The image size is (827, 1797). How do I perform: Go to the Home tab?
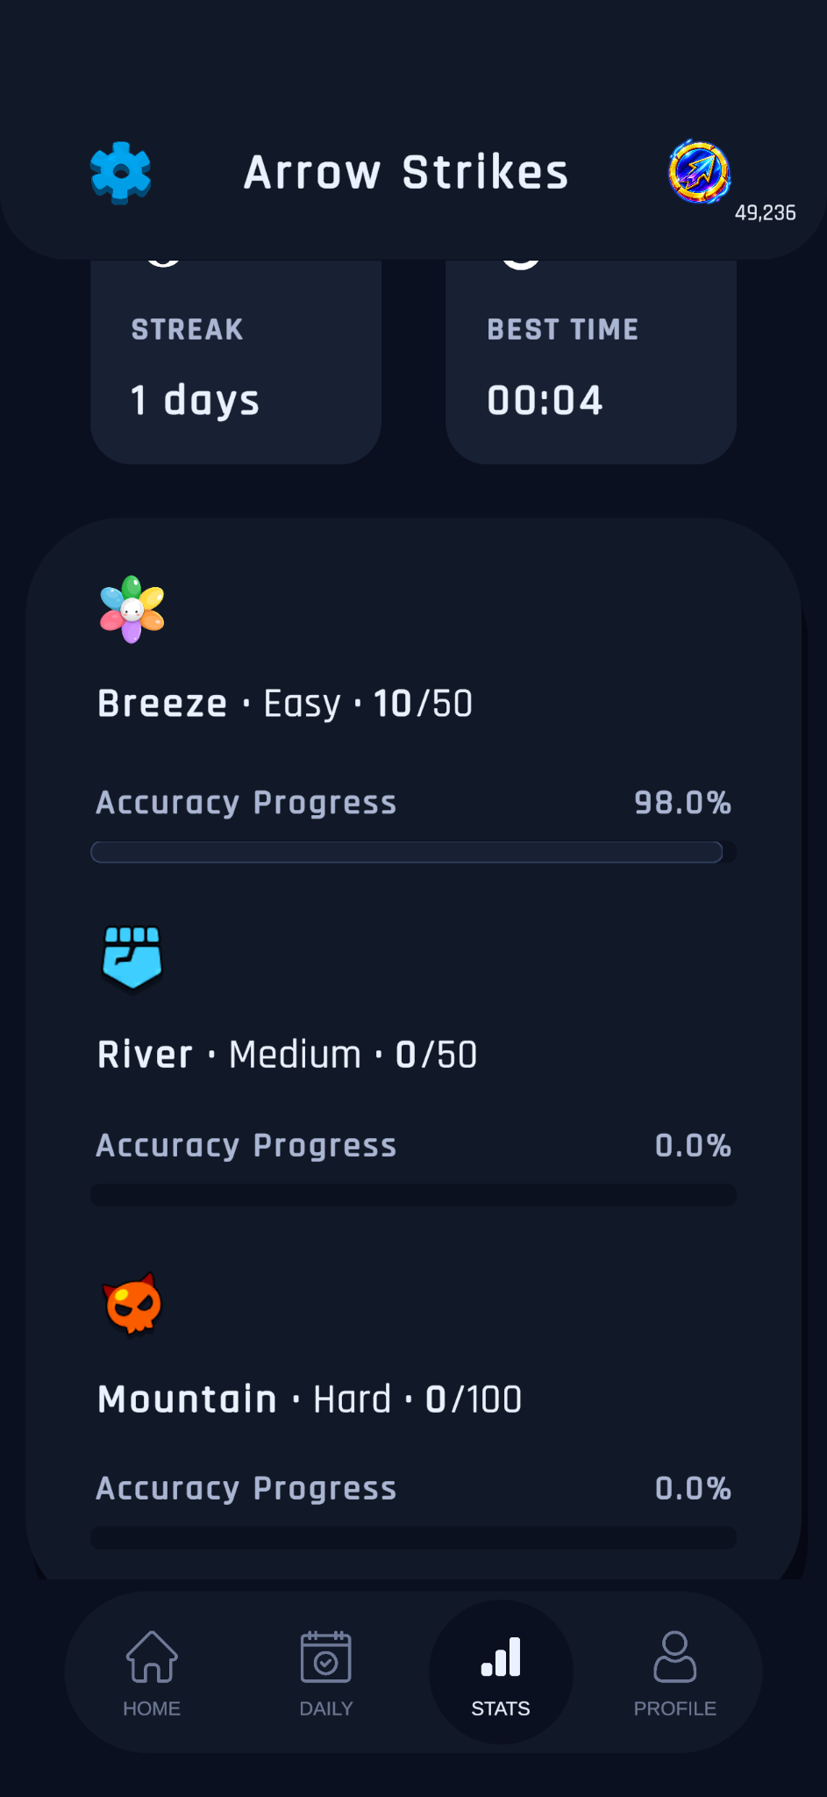point(152,1673)
